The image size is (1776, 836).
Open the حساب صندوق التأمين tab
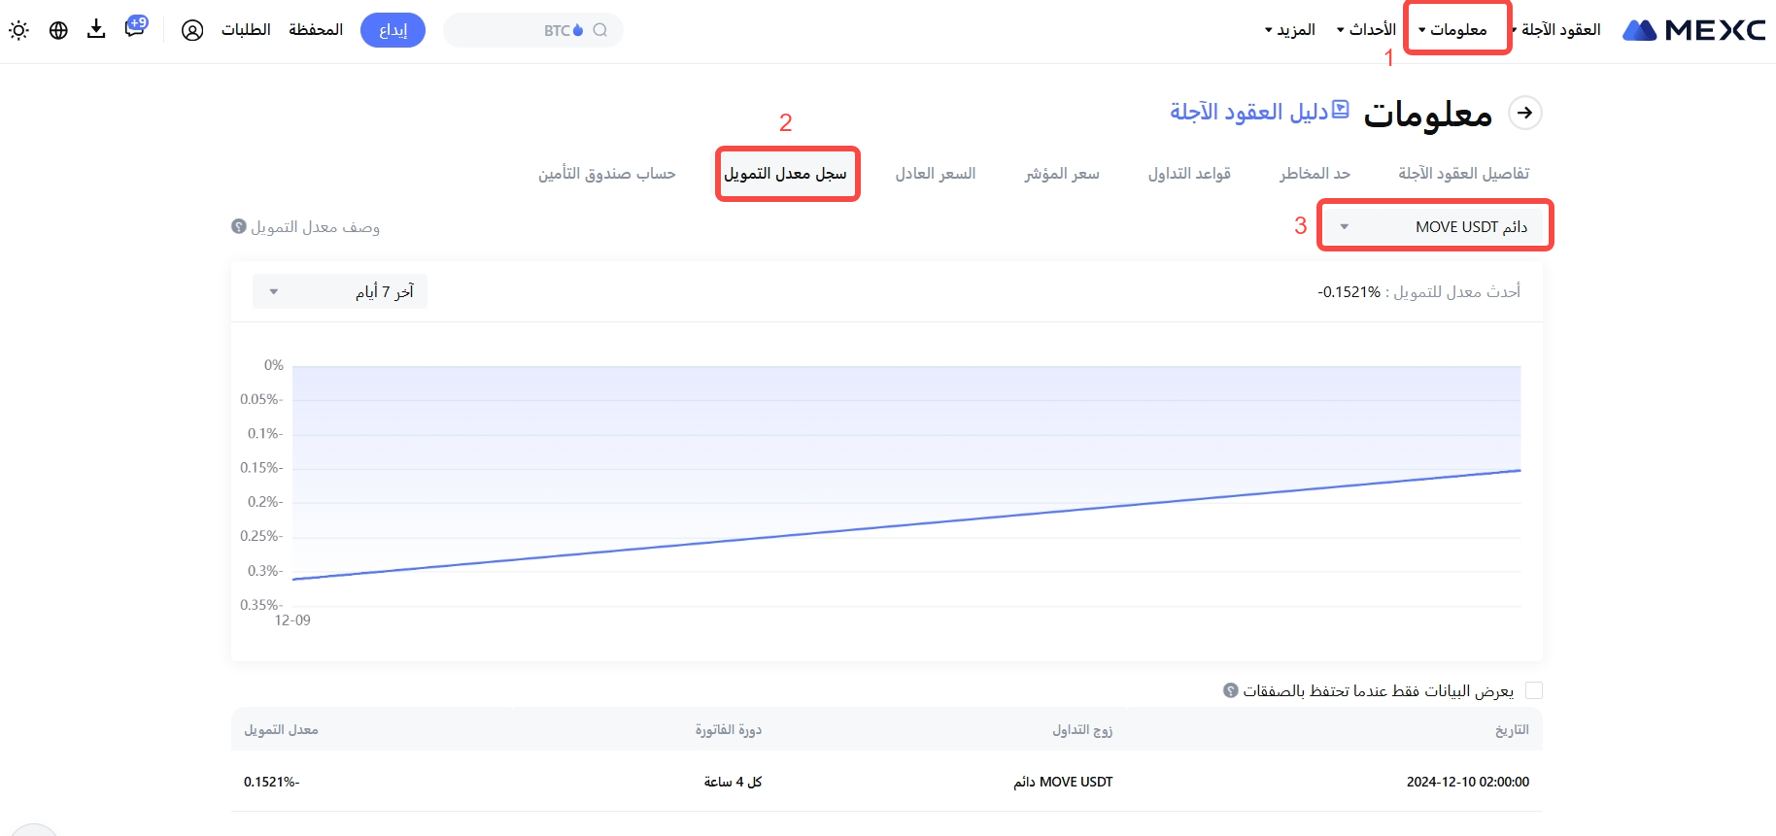pyautogui.click(x=607, y=173)
